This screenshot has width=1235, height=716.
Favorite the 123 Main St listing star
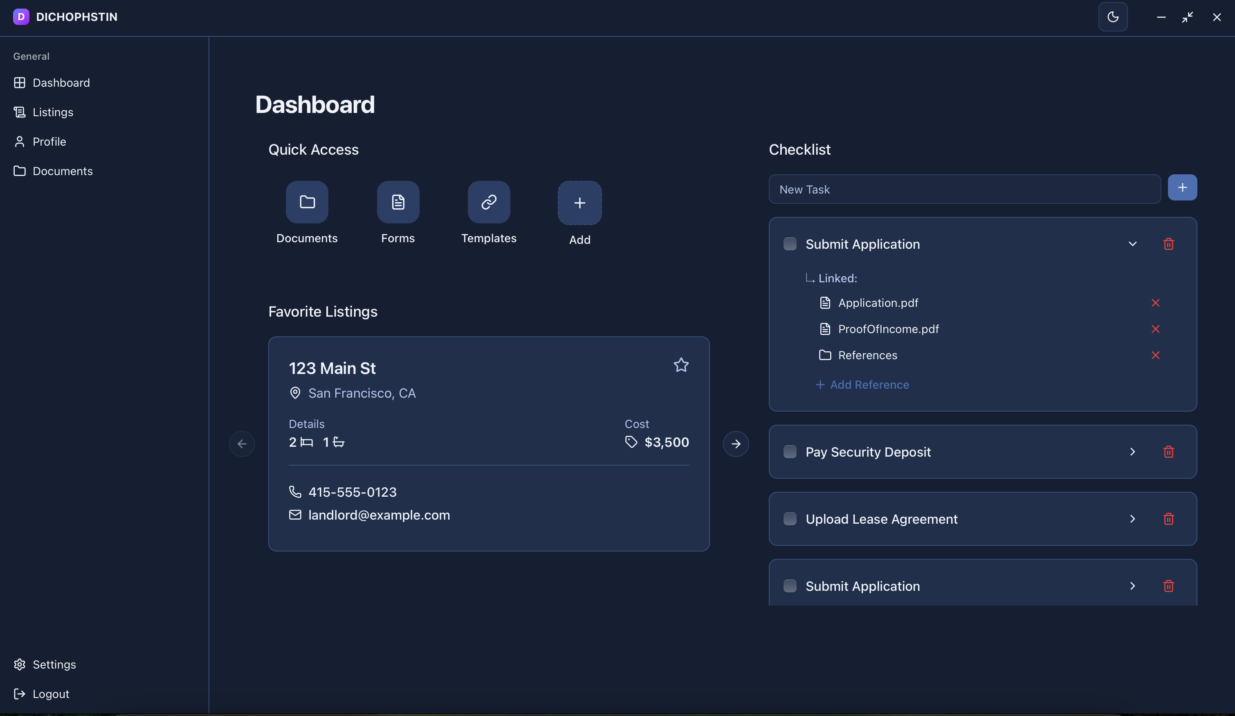[x=681, y=365]
